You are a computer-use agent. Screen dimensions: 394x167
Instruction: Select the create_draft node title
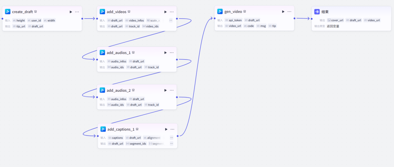click(22, 12)
